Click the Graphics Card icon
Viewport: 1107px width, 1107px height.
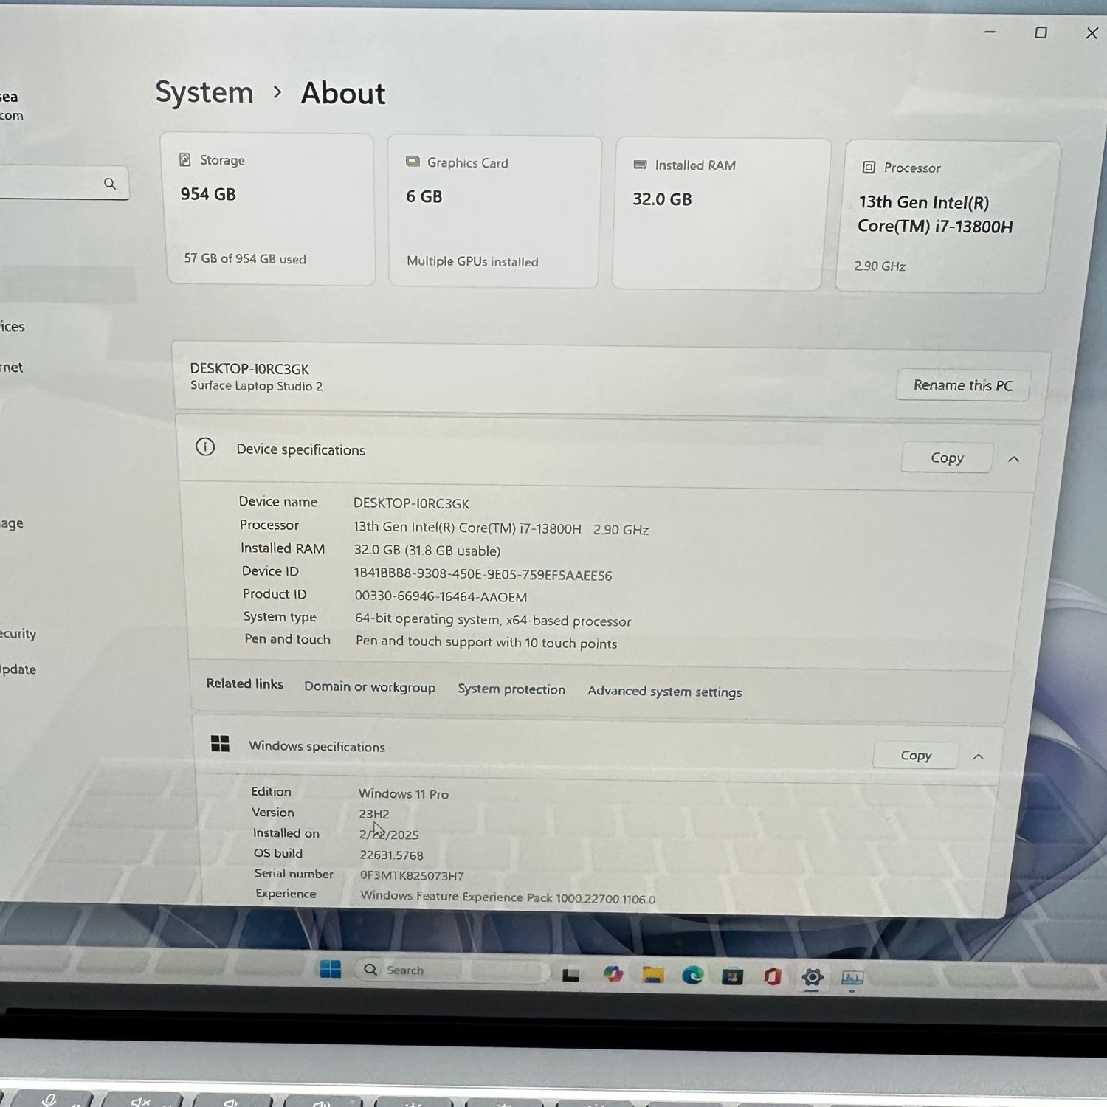pyautogui.click(x=413, y=162)
